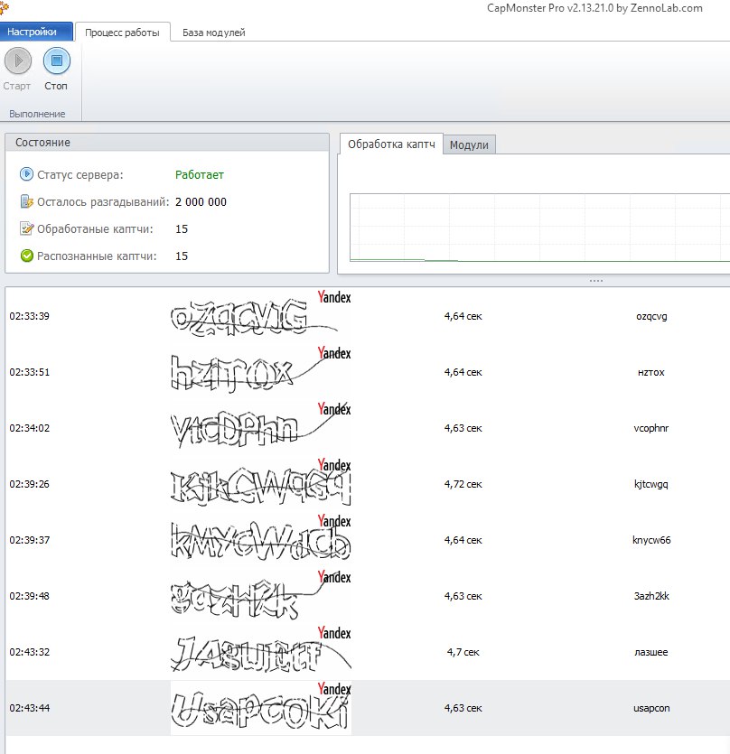Viewport: 730px width, 754px height.
Task: Switch to the База модулей tab
Action: (213, 33)
